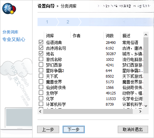Select the 俗语词典 row name

click(54, 43)
